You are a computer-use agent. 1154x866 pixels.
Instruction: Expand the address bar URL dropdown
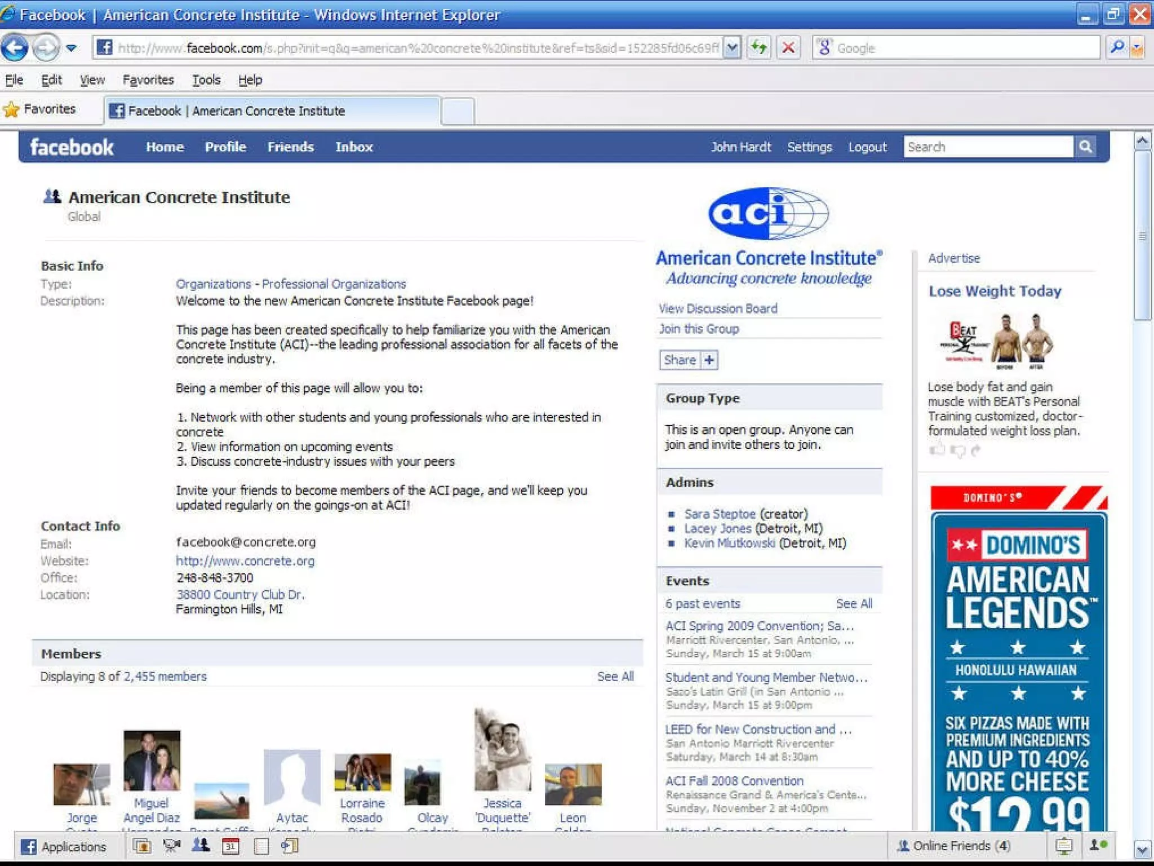point(732,47)
